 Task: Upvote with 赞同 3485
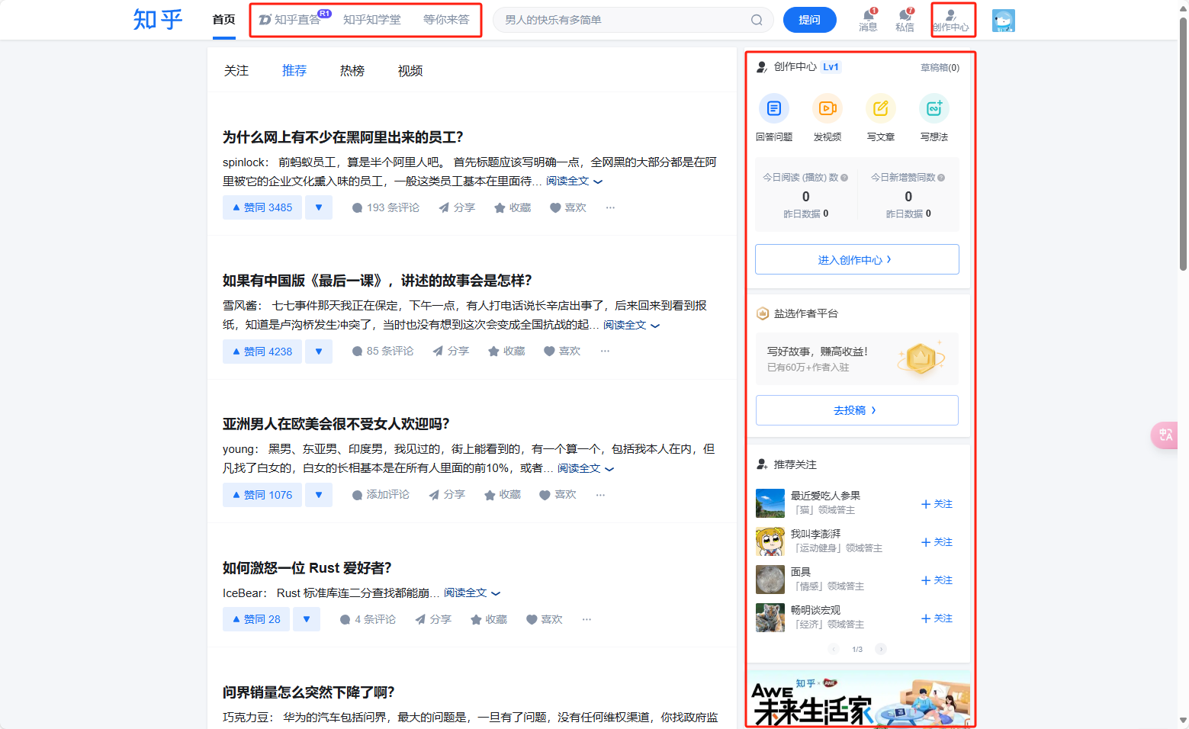click(x=262, y=207)
